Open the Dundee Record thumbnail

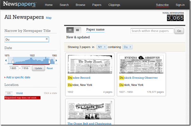[x=90, y=64]
